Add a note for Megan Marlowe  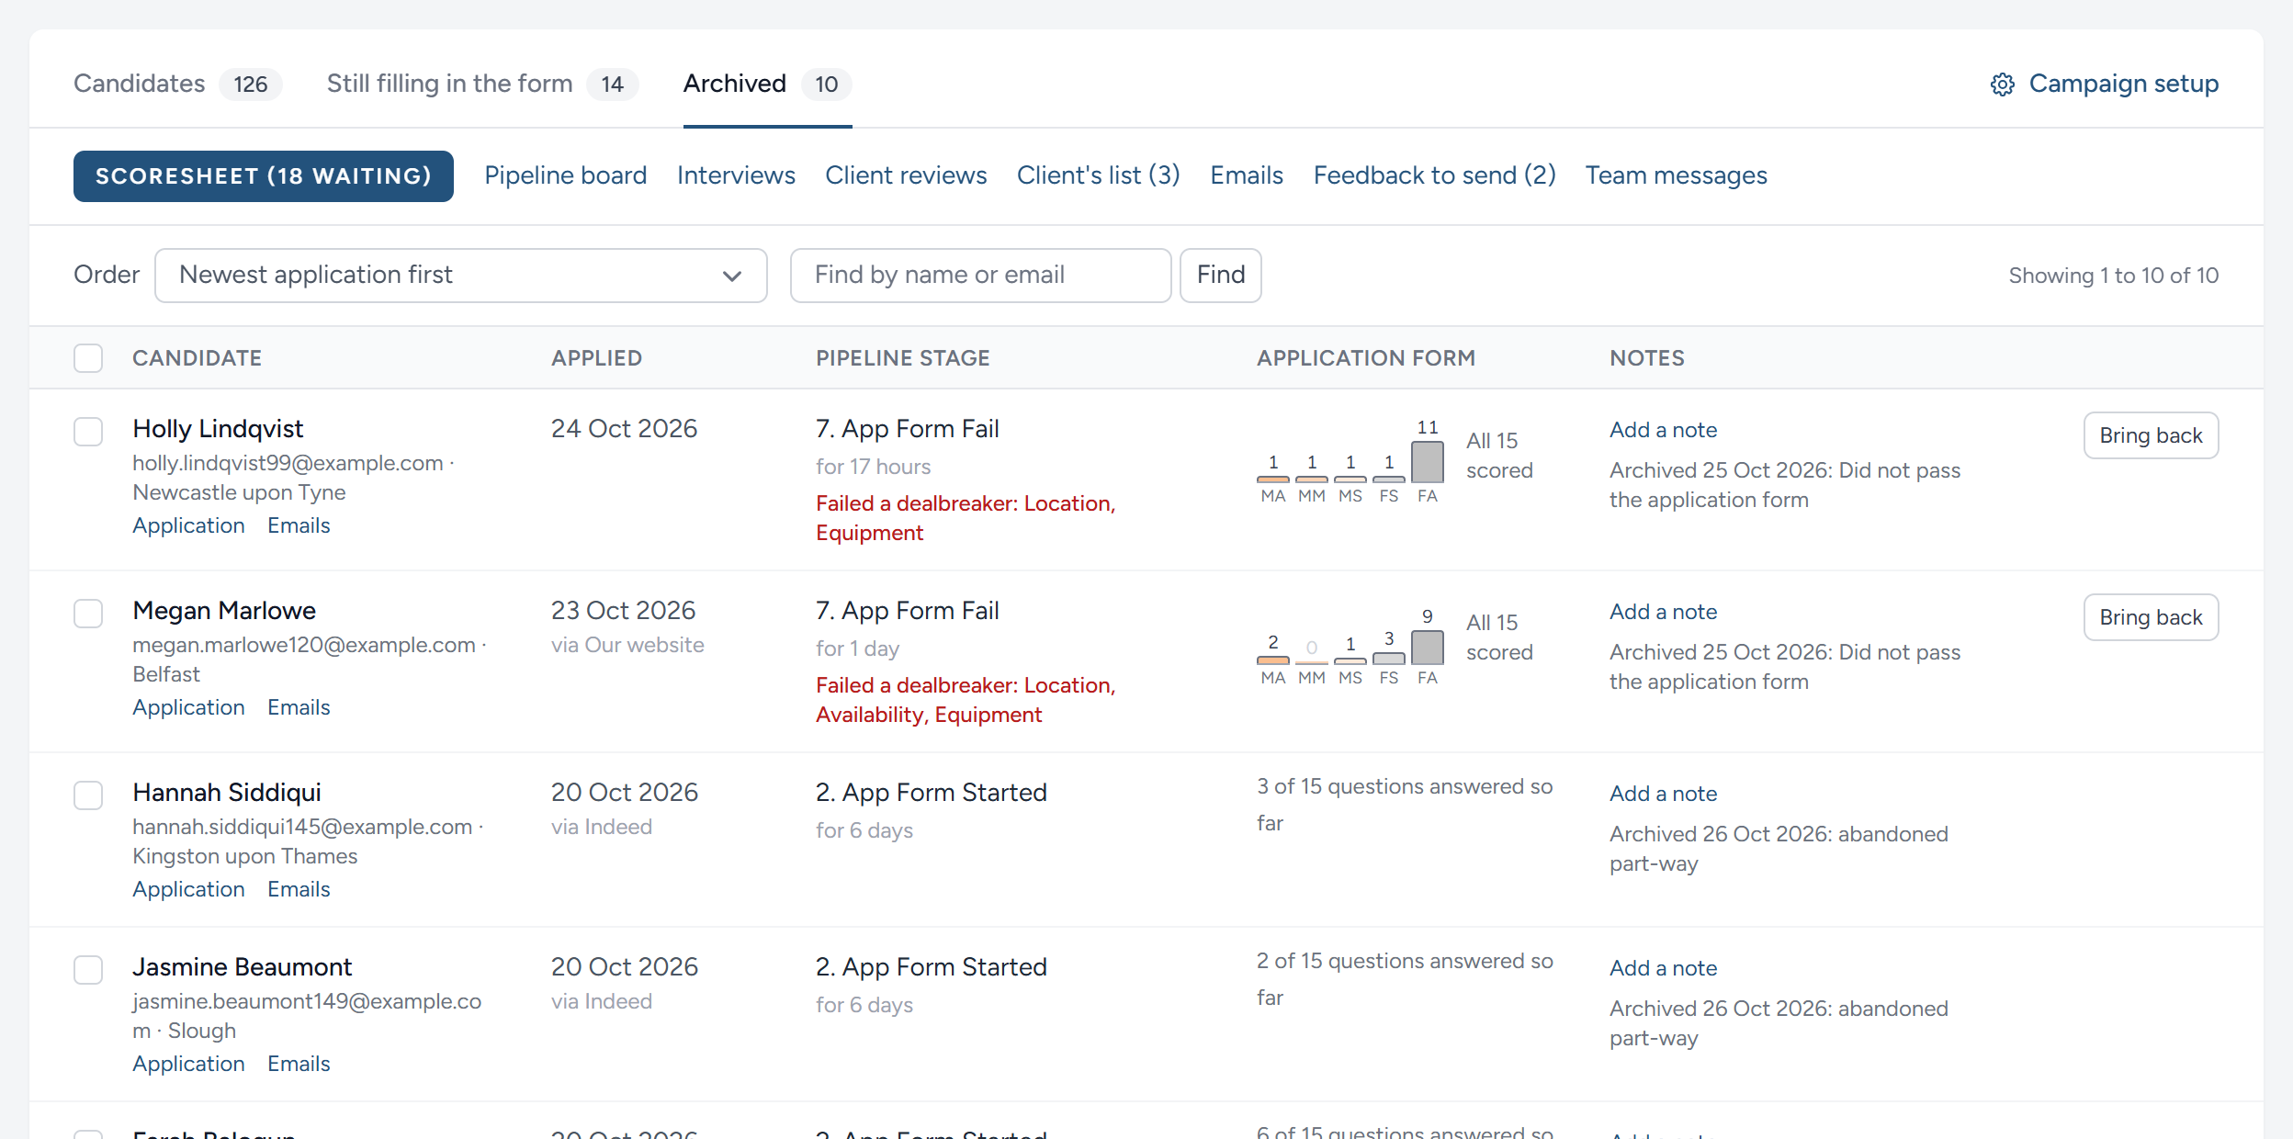[1663, 612]
